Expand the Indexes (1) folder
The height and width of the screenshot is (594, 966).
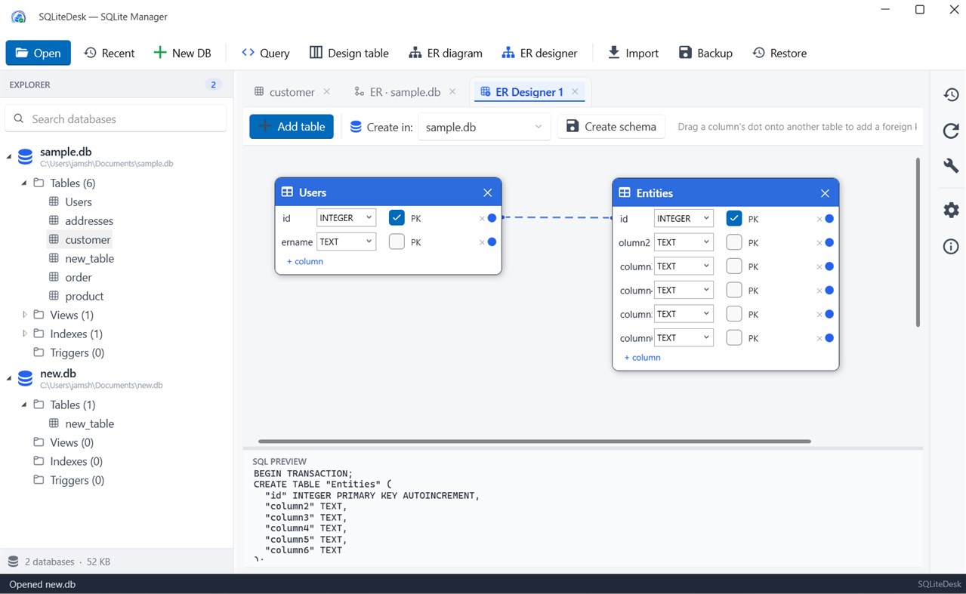tap(24, 334)
